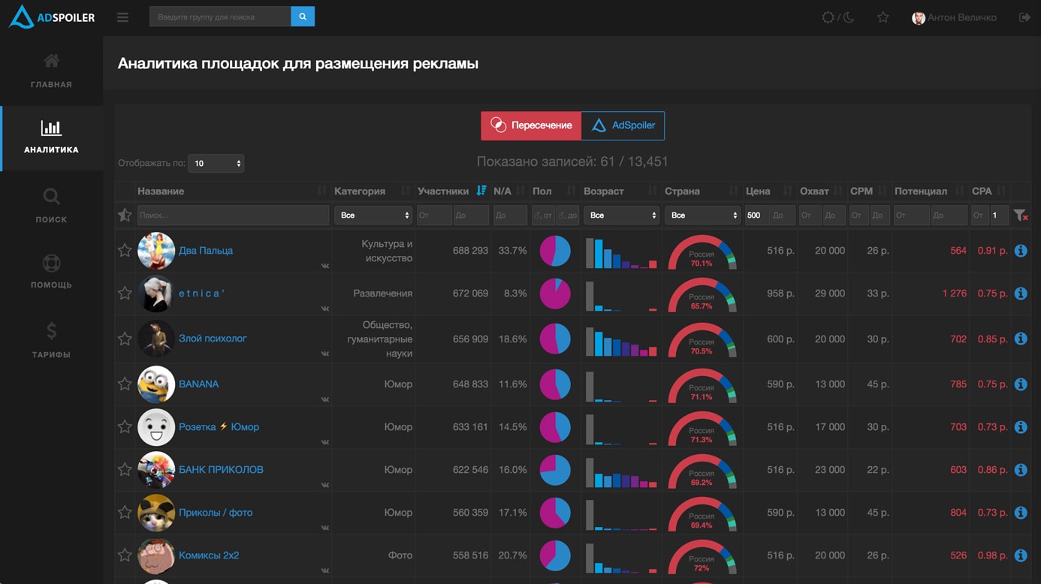Open favorites star in top bar

(883, 17)
